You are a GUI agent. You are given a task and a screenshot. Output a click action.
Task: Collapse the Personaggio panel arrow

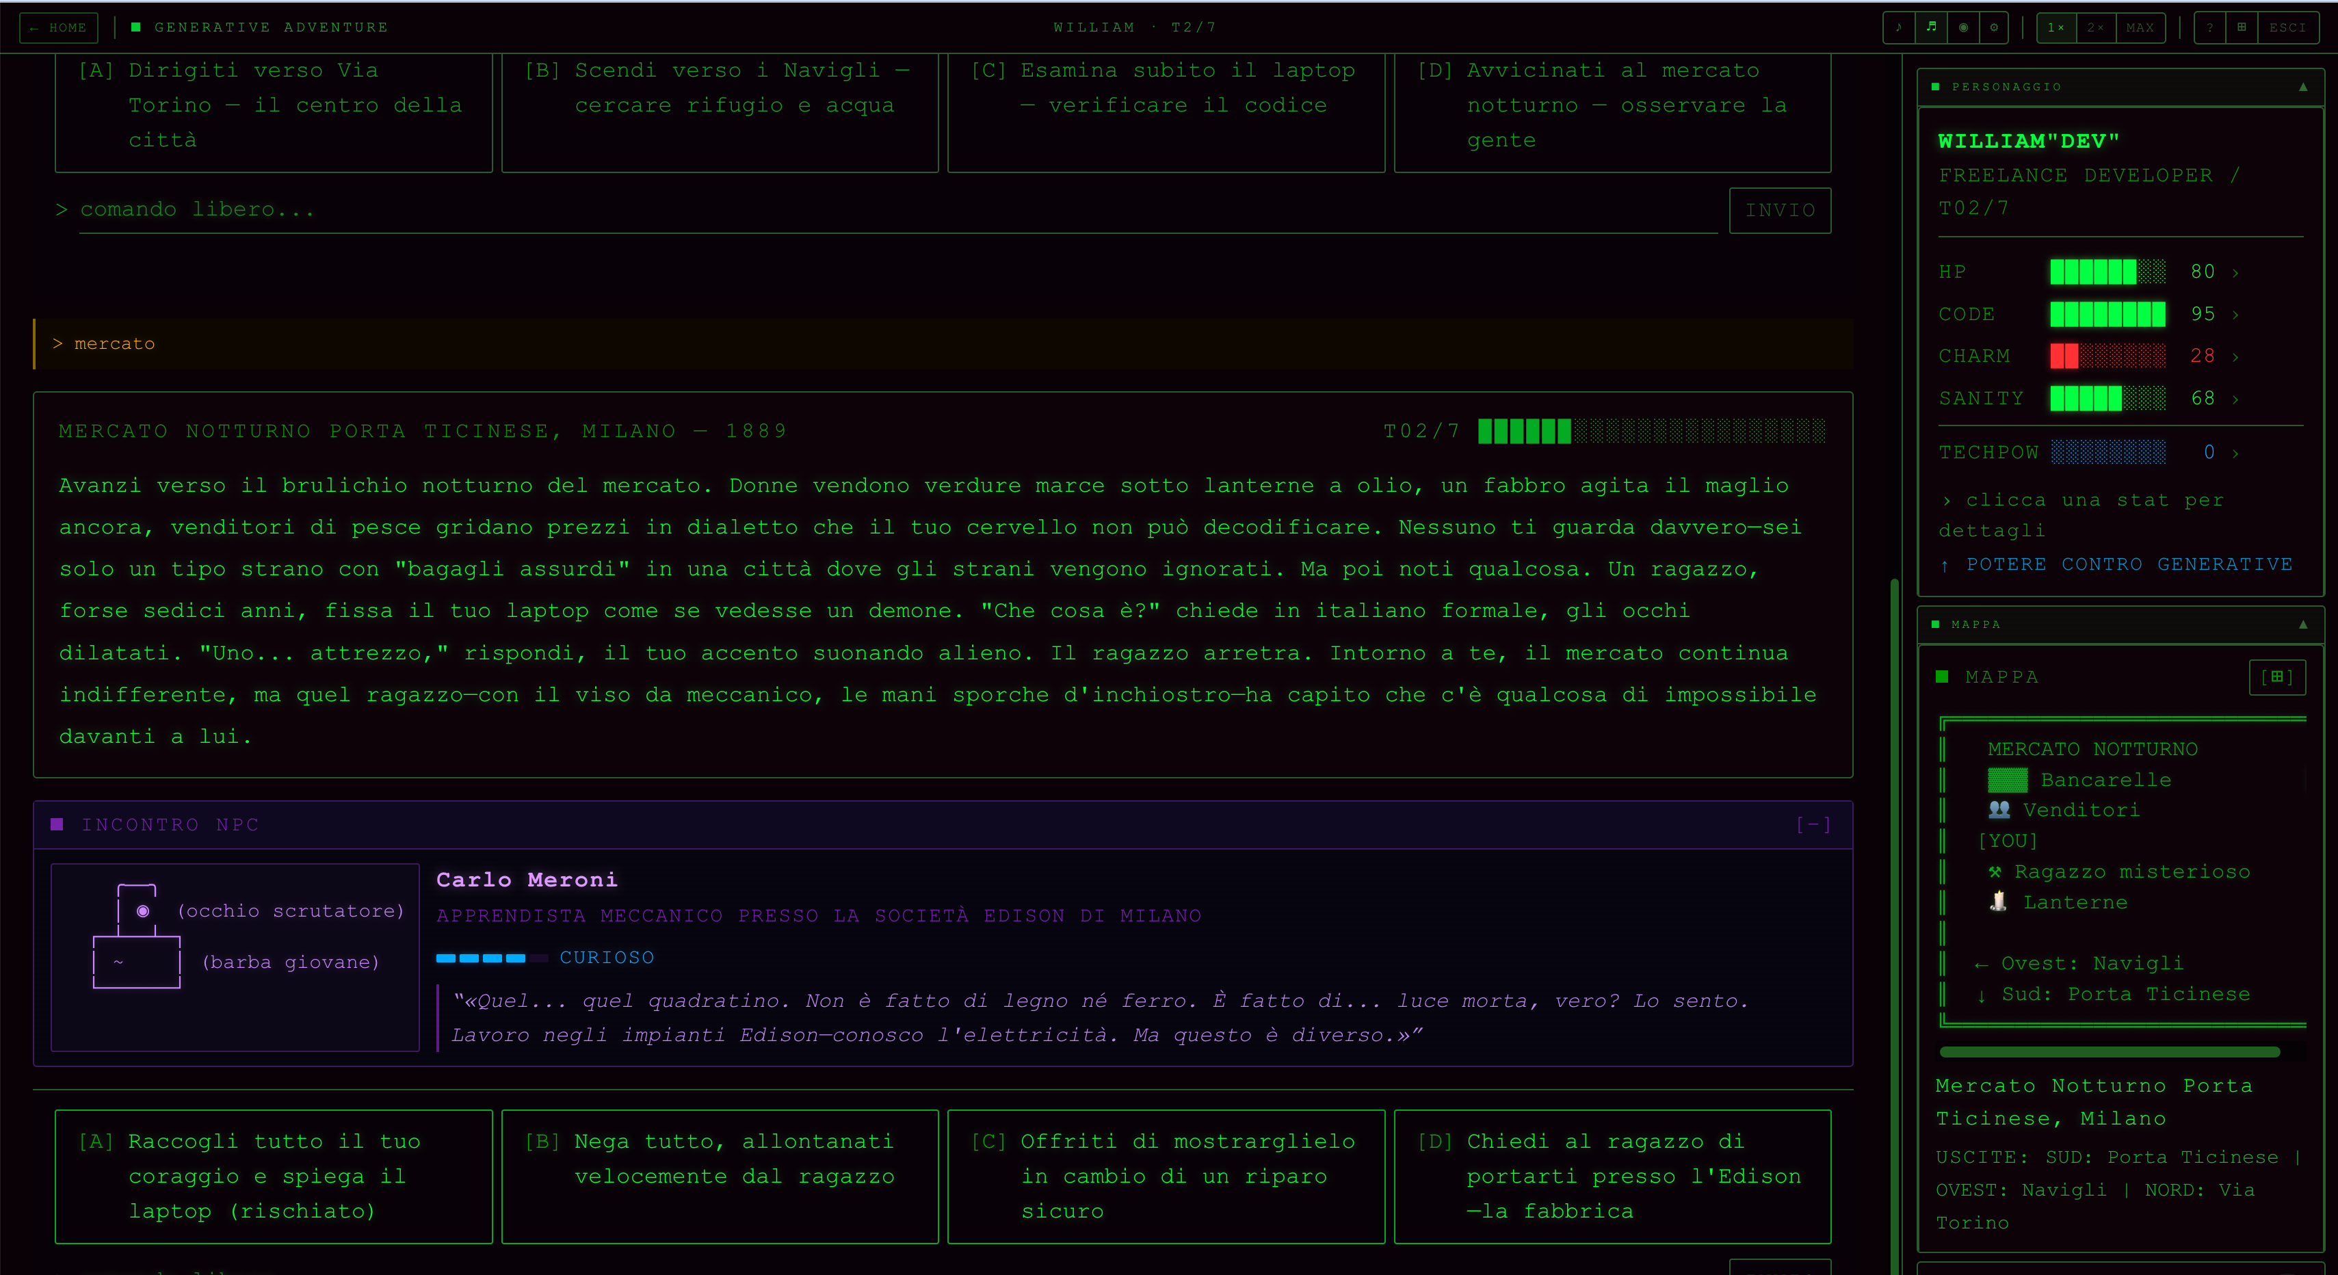pyautogui.click(x=2302, y=87)
